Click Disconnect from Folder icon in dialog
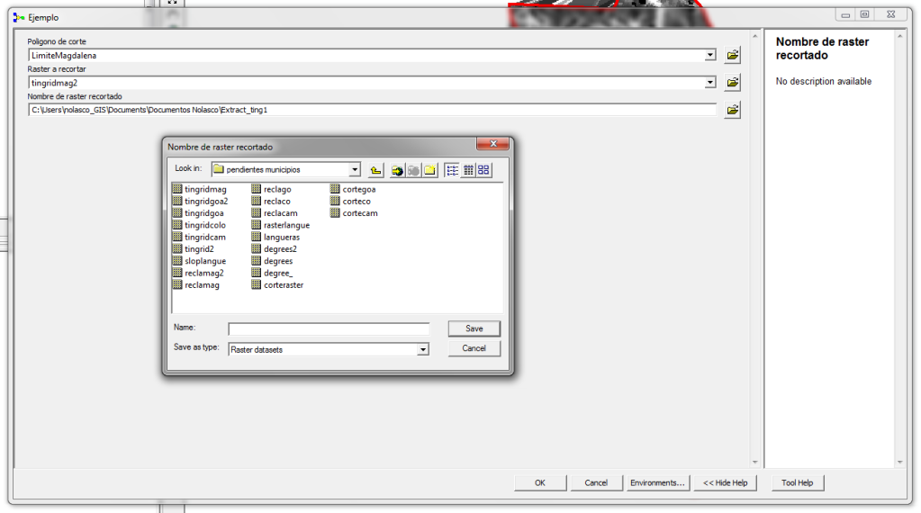Image resolution: width=921 pixels, height=513 pixels. coord(413,170)
